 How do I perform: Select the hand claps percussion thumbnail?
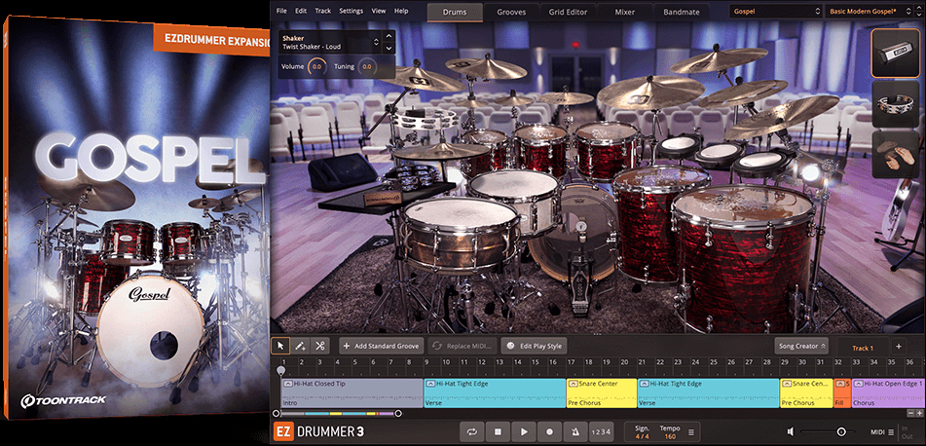point(895,154)
